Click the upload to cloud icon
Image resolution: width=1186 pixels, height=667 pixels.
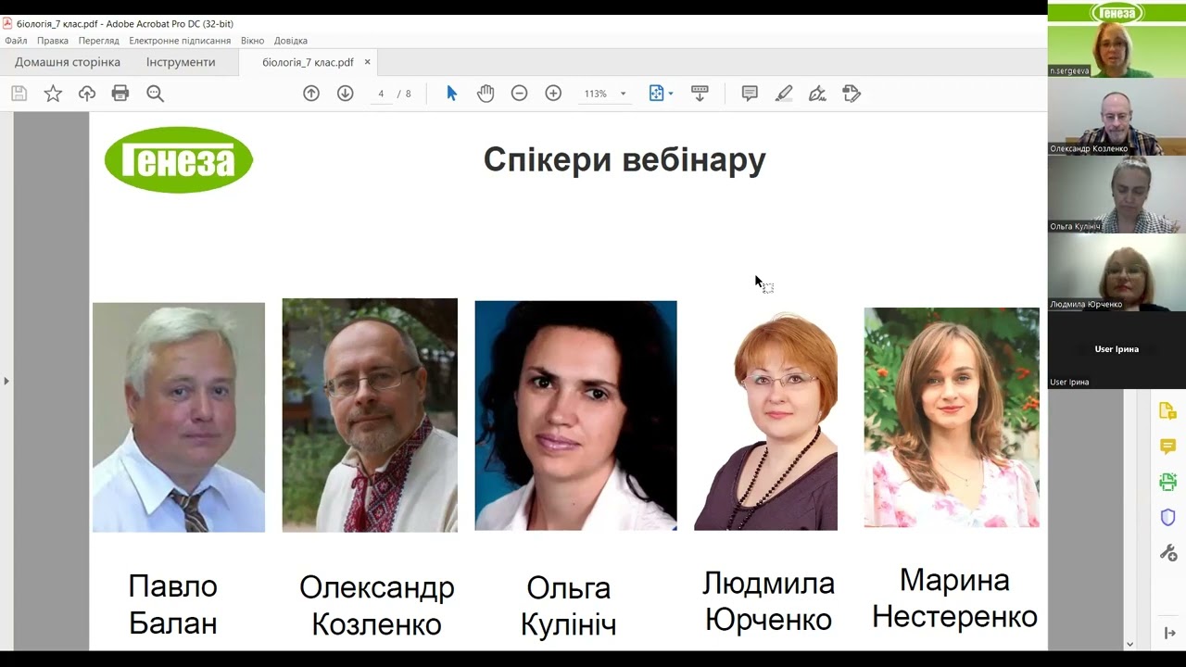pyautogui.click(x=87, y=94)
